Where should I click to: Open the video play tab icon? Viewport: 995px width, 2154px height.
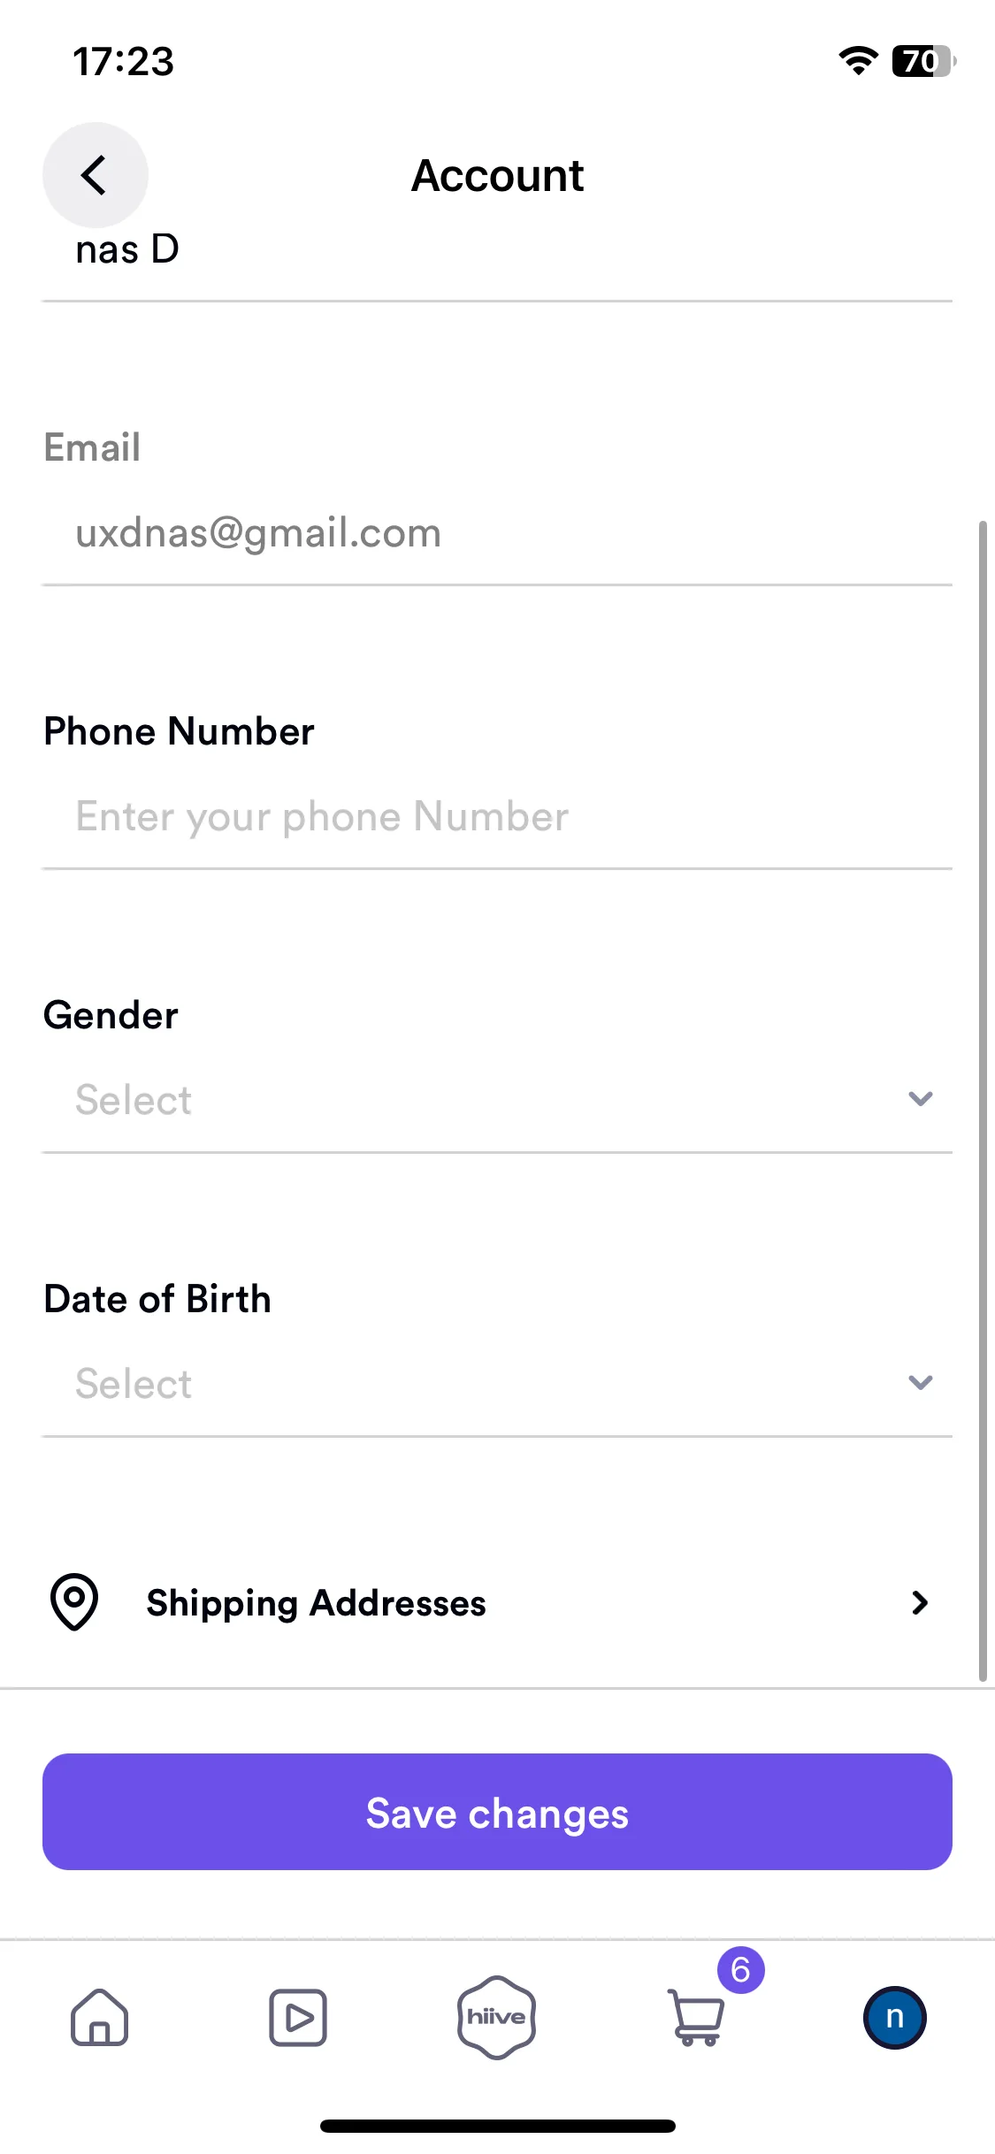tap(298, 2017)
